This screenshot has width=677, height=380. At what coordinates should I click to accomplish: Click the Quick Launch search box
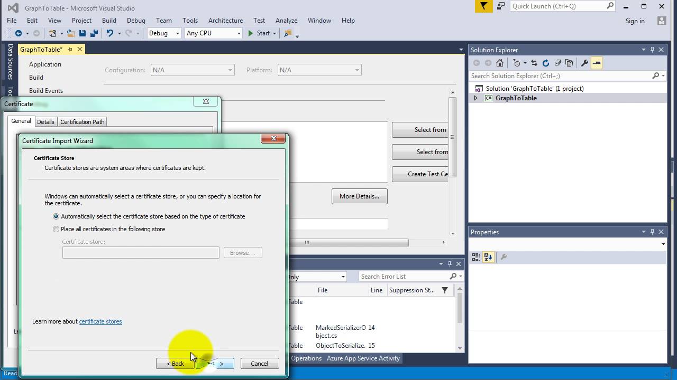click(558, 6)
